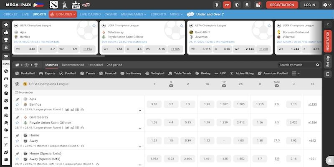Pin the Home vs Away match row
Viewport: 334px width, 167px height.
[17, 135]
